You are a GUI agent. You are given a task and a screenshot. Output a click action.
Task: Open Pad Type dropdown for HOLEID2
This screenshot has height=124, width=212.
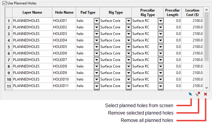pyautogui.click(x=97, y=27)
